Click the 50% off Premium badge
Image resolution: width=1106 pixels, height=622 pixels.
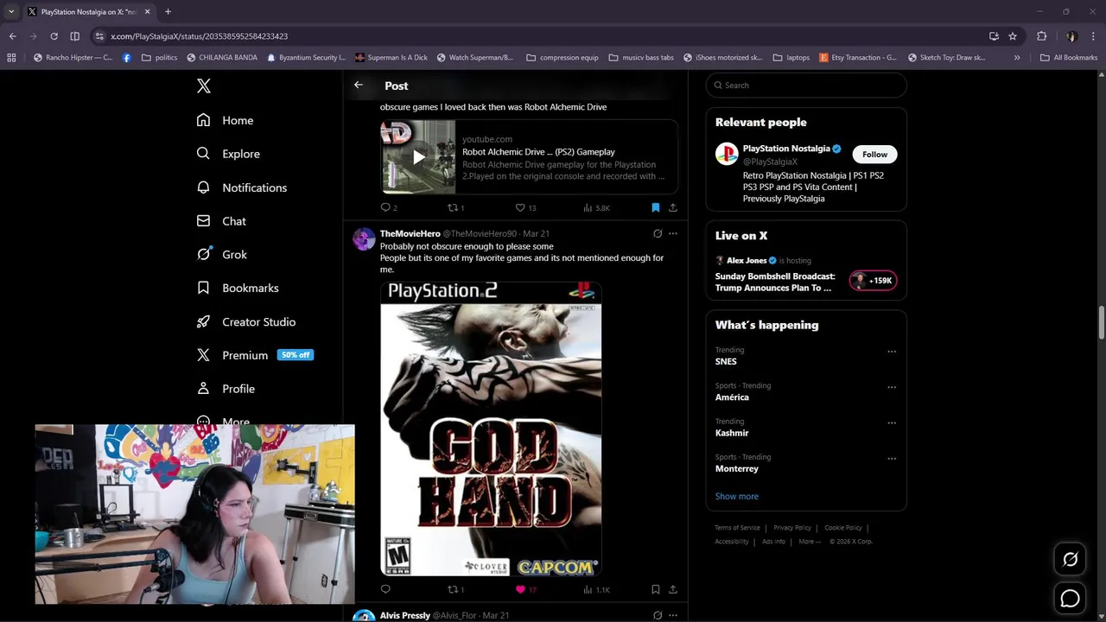(296, 355)
